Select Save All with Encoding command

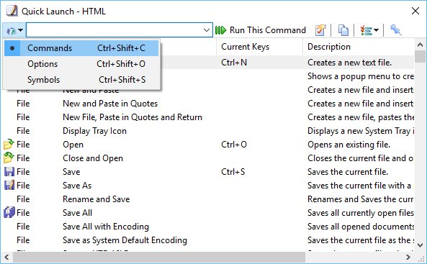pos(106,227)
